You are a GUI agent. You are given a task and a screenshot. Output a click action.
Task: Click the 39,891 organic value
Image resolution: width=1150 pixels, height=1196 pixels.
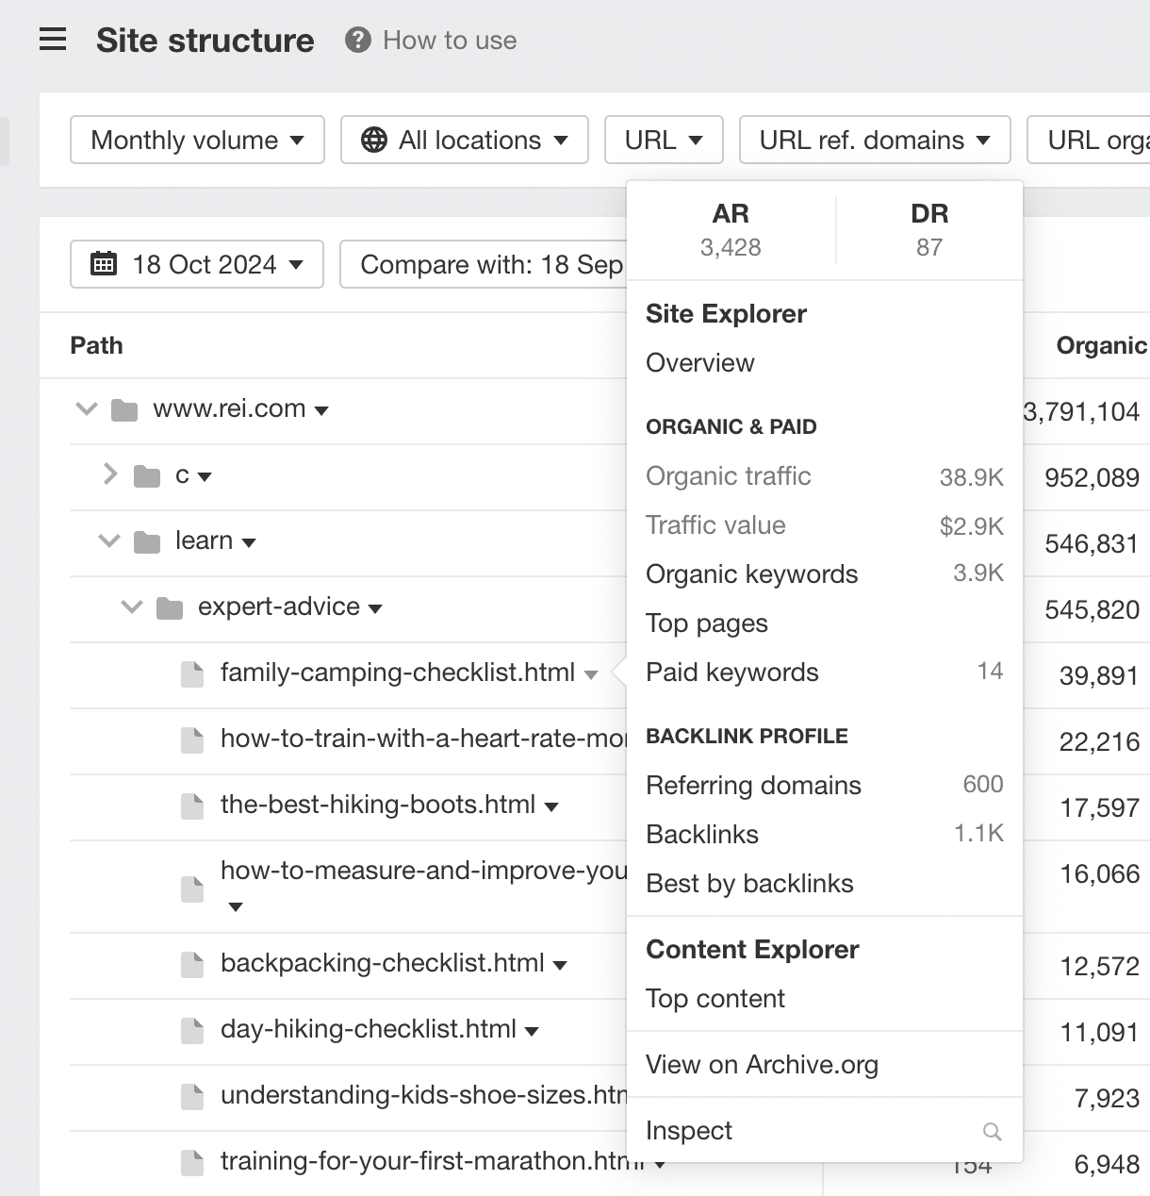click(x=1099, y=675)
